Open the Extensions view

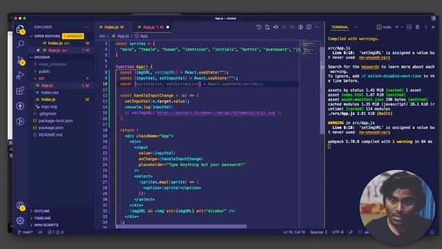click(20, 91)
